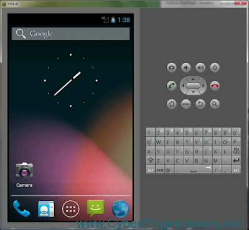The width and height of the screenshot is (249, 230).
Task: Click the T key on emulator keyboard
Action: click(189, 141)
